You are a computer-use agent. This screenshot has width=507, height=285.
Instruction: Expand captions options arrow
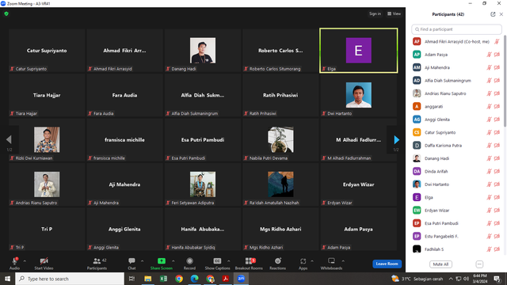click(229, 261)
